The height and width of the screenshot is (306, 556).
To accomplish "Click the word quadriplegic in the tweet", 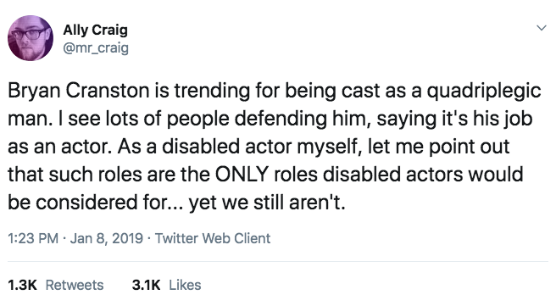I will [x=484, y=92].
